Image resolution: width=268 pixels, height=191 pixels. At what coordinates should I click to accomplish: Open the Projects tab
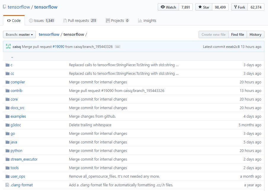point(118,21)
